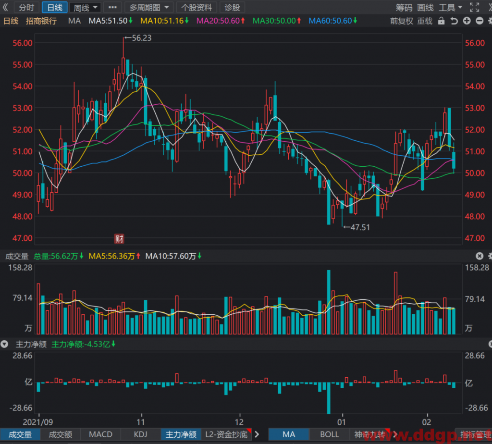
Task: Click MA60:50.60 blue label
Action: (333, 21)
